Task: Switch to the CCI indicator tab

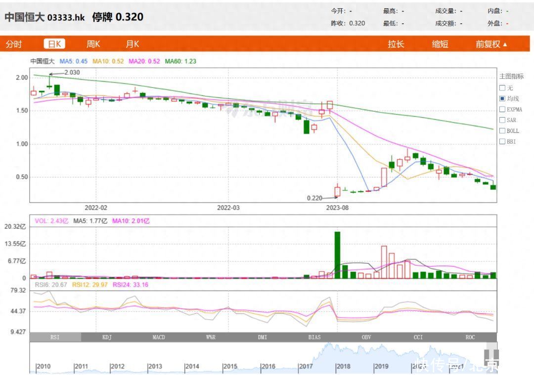Action: coord(418,337)
